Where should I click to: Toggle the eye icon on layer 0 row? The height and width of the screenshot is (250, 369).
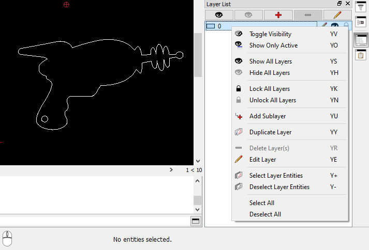pyautogui.click(x=335, y=25)
